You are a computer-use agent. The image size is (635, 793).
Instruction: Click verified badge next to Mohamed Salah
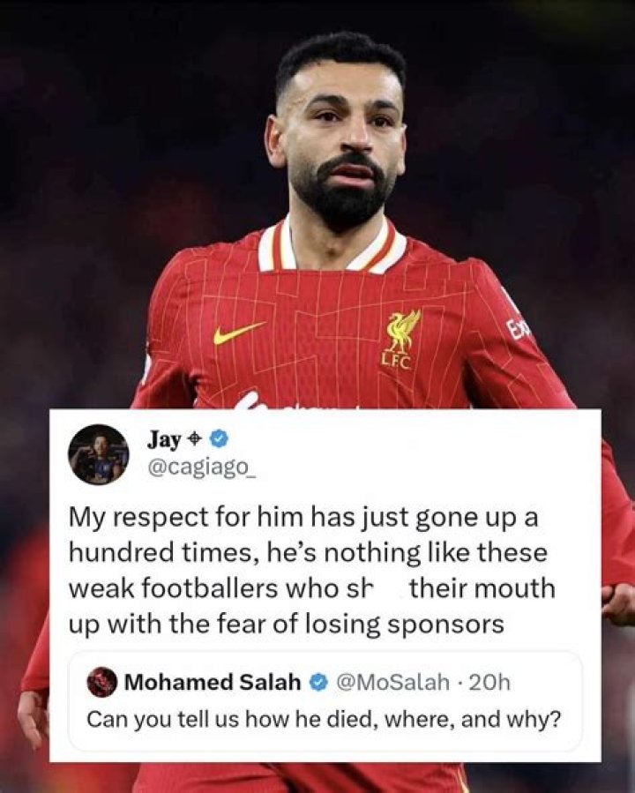pos(317,683)
